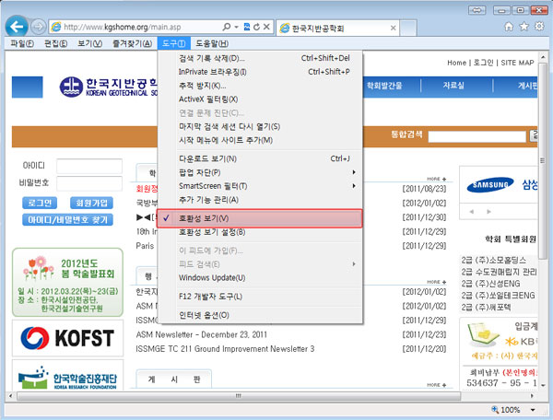Expand the SmartScreen 필터(T) submenu
Image resolution: width=553 pixels, height=420 pixels.
point(260,186)
